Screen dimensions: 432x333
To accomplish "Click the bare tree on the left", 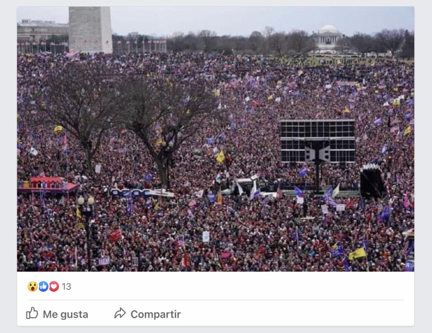I will click(x=80, y=116).
